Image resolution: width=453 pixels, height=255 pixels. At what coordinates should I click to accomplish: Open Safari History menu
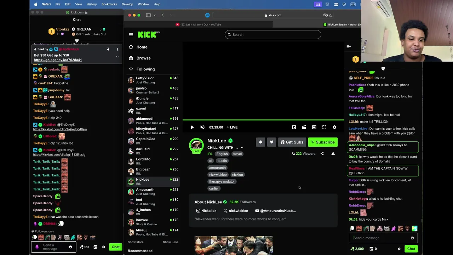point(92,4)
